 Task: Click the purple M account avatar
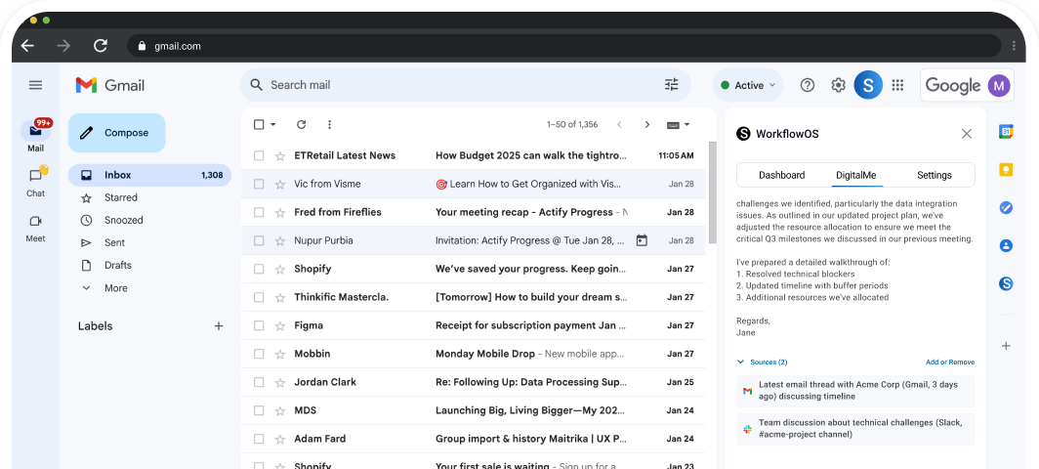pyautogui.click(x=999, y=85)
